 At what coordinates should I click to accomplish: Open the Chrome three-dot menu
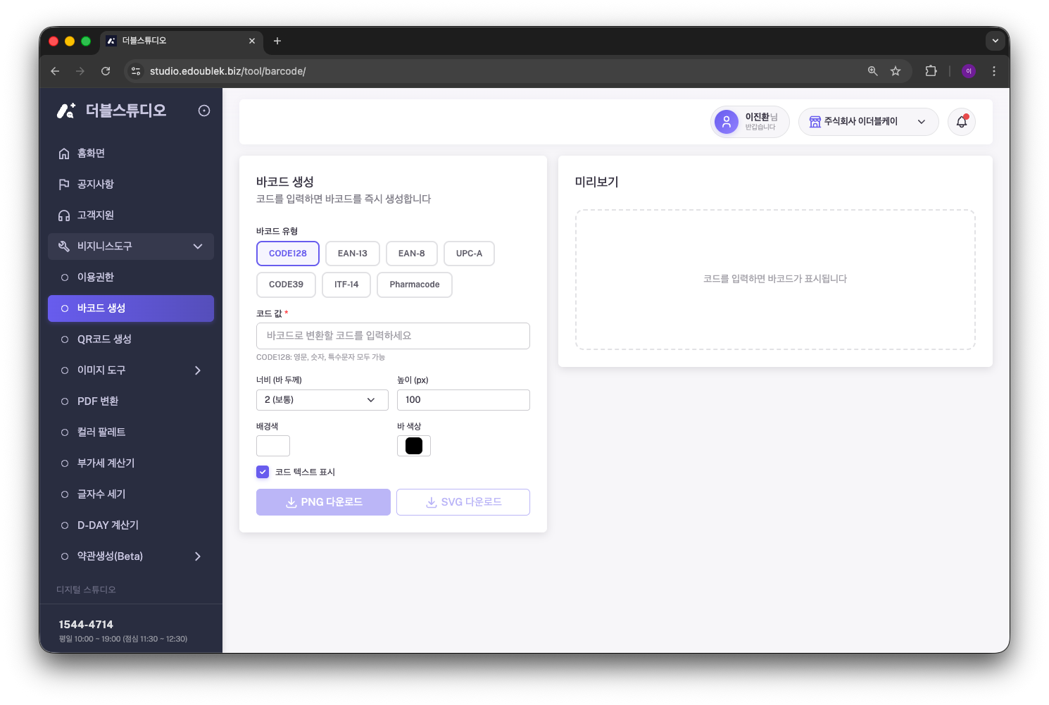[x=994, y=71]
